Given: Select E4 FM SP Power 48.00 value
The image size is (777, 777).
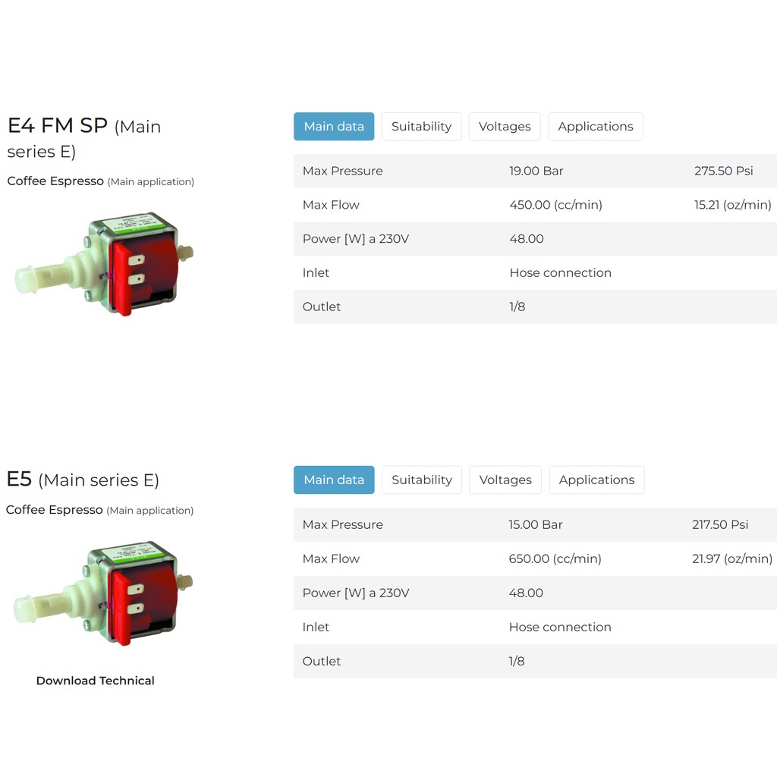Looking at the screenshot, I should click(x=527, y=239).
